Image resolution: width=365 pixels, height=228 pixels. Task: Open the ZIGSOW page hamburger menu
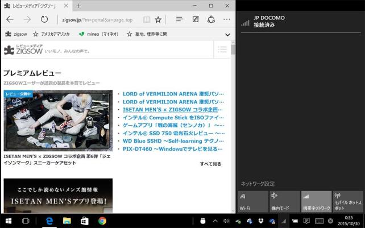(x=222, y=49)
